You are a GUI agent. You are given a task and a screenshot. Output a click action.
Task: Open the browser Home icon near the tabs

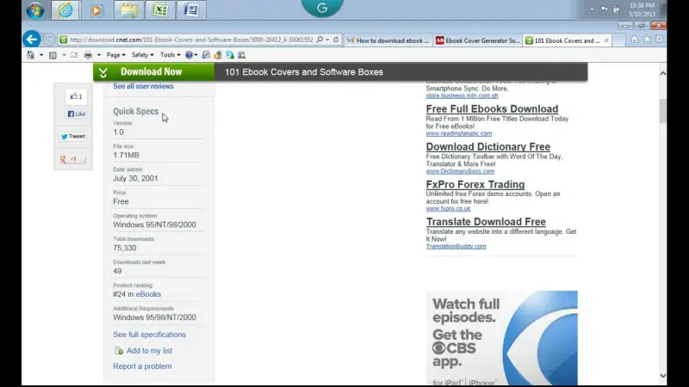(635, 39)
